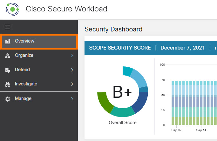Screen dimensions: 217x141
Task: Collapse the sidebar using the hamburger menu icon
Action: [8, 27]
